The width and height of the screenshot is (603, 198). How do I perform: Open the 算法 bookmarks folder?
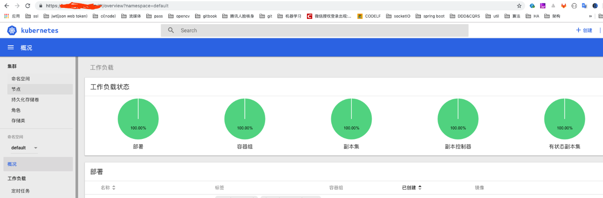[x=512, y=16]
